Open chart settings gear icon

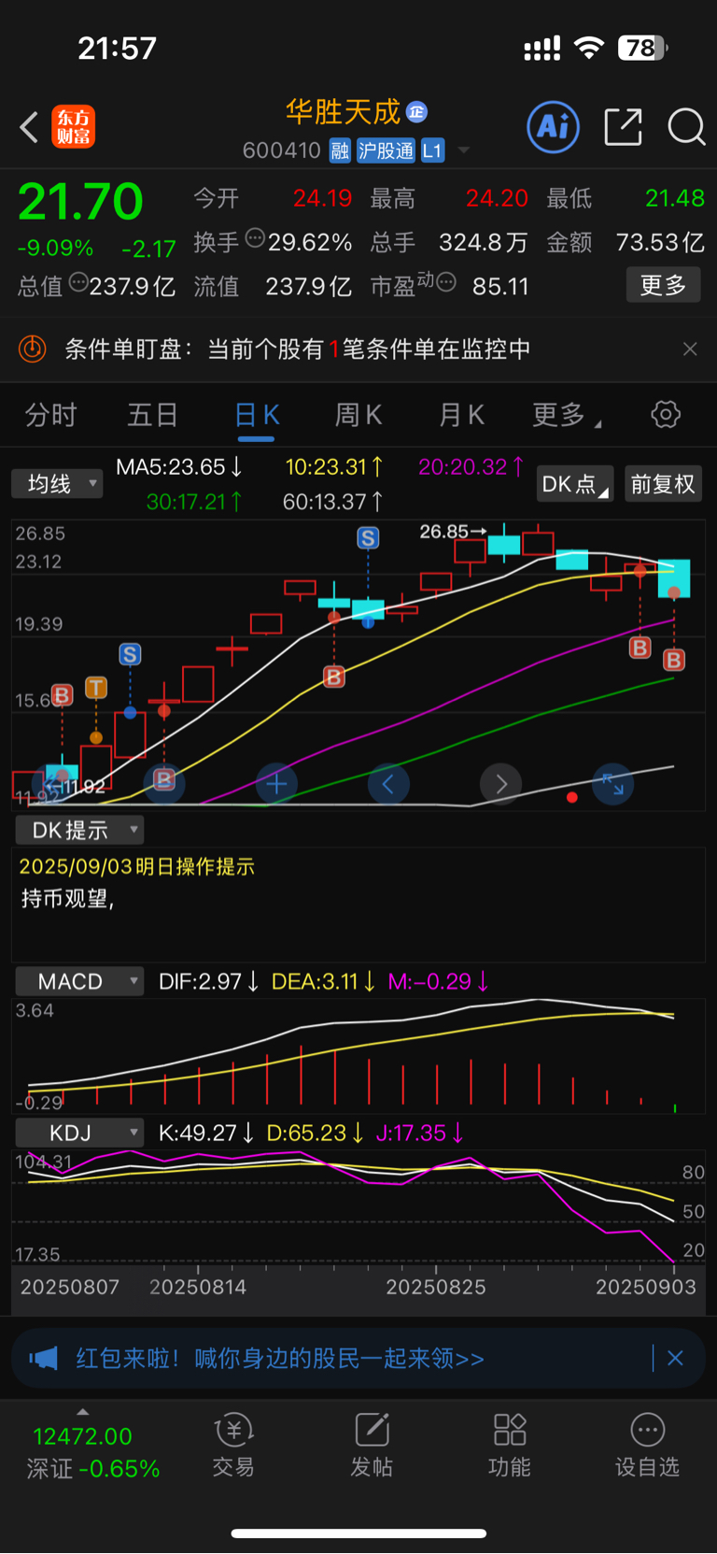pos(666,414)
